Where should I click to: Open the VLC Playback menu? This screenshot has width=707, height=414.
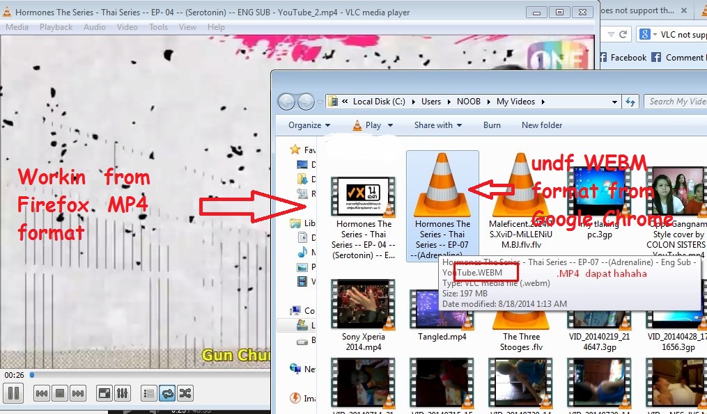56,27
